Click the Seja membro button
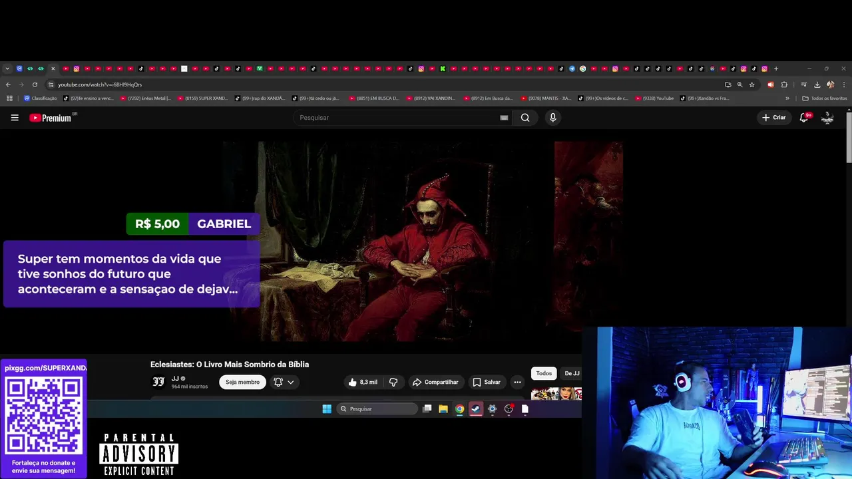Screen dimensions: 852x479 point(242,382)
